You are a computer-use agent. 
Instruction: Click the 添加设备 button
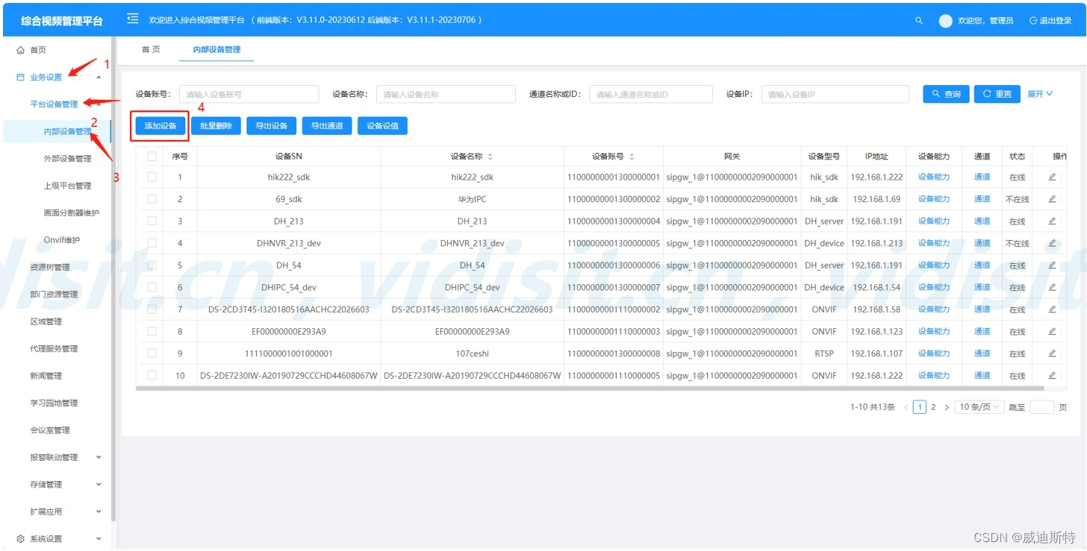161,126
